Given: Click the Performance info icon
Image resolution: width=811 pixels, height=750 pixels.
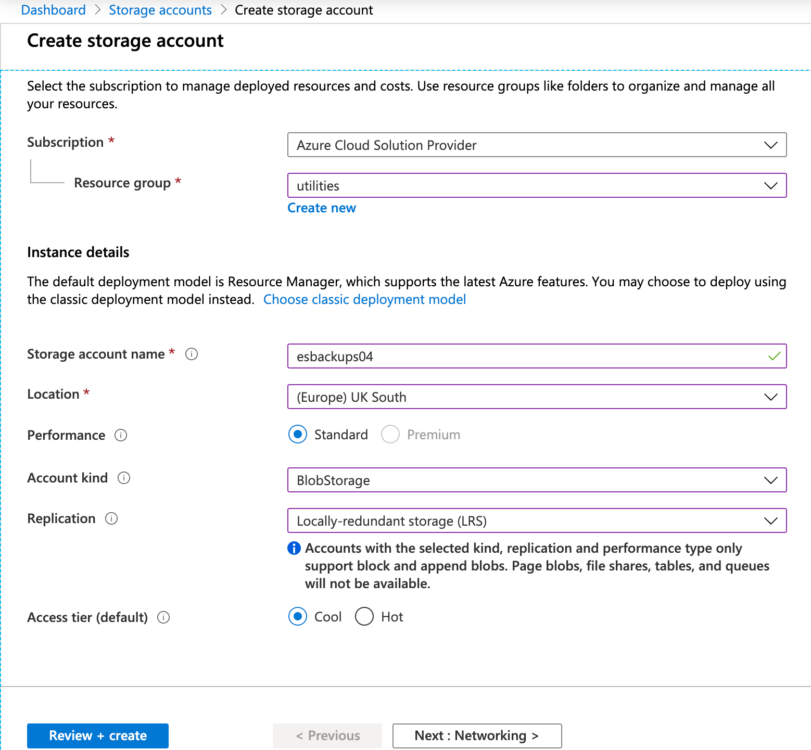Looking at the screenshot, I should (121, 435).
